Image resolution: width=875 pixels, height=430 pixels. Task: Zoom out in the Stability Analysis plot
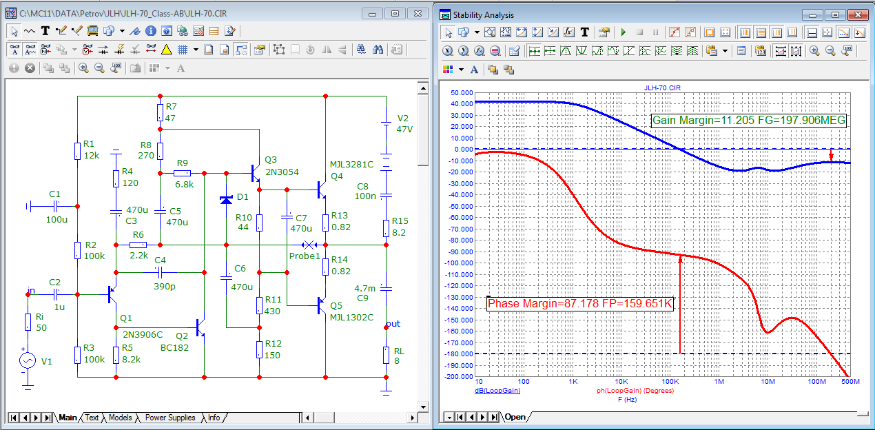tap(830, 51)
